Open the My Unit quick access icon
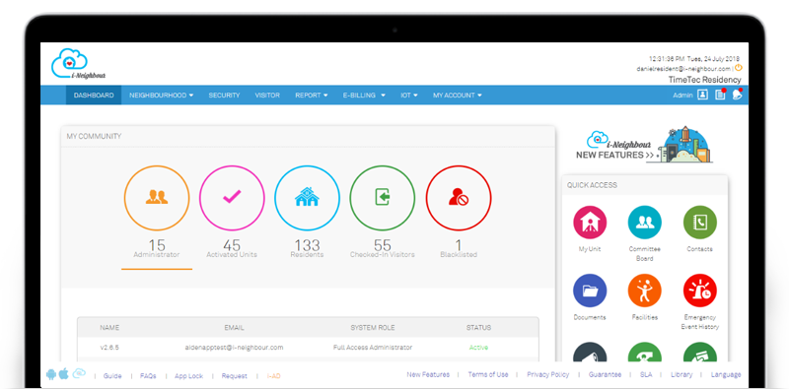Screen dimensions: 789x389 [590, 223]
